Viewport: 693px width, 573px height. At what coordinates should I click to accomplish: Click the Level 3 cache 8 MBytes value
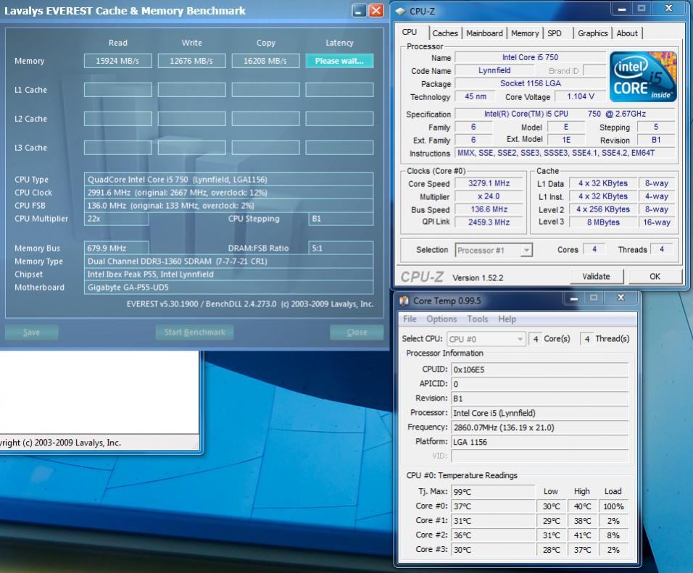[x=603, y=222]
